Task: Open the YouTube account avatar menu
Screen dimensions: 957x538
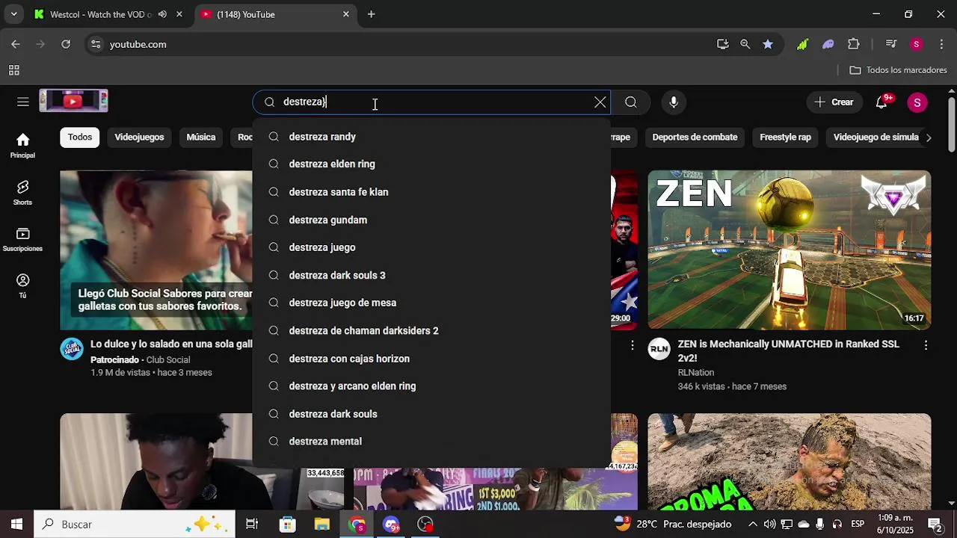Action: coord(917,102)
